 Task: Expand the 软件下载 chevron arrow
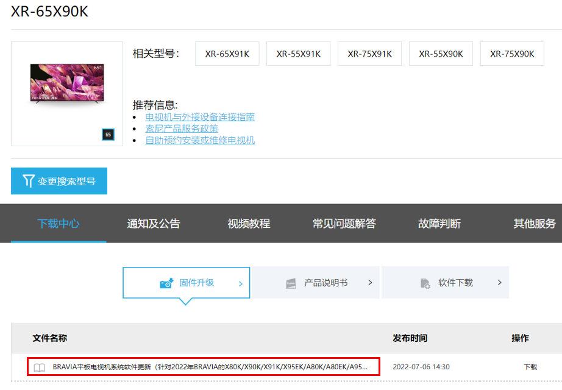(500, 283)
